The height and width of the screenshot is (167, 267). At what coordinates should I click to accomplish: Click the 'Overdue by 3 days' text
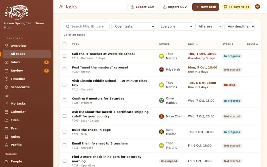pos(202,58)
